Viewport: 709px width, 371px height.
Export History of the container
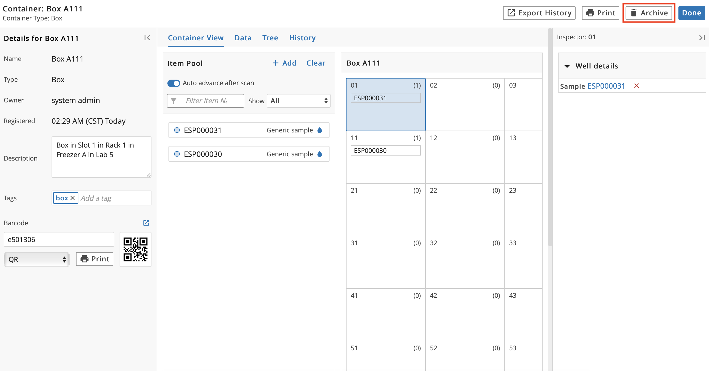point(539,13)
